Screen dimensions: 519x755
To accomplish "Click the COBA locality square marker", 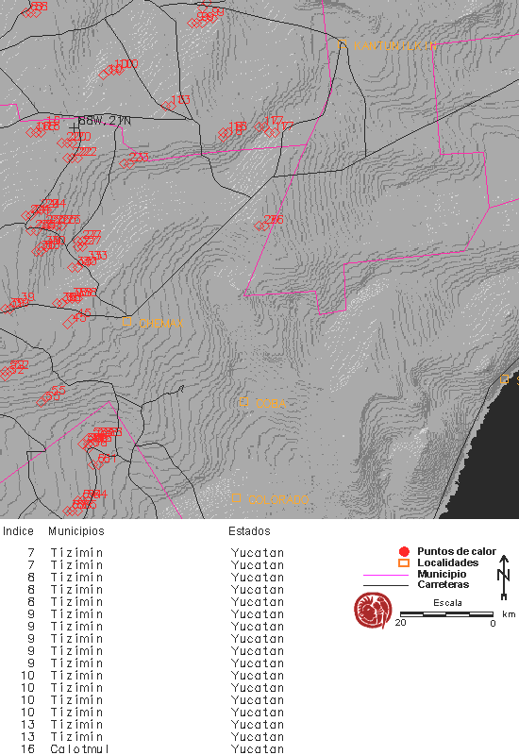I will tap(244, 402).
